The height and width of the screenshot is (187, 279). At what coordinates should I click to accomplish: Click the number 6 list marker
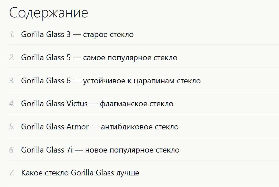pyautogui.click(x=12, y=150)
